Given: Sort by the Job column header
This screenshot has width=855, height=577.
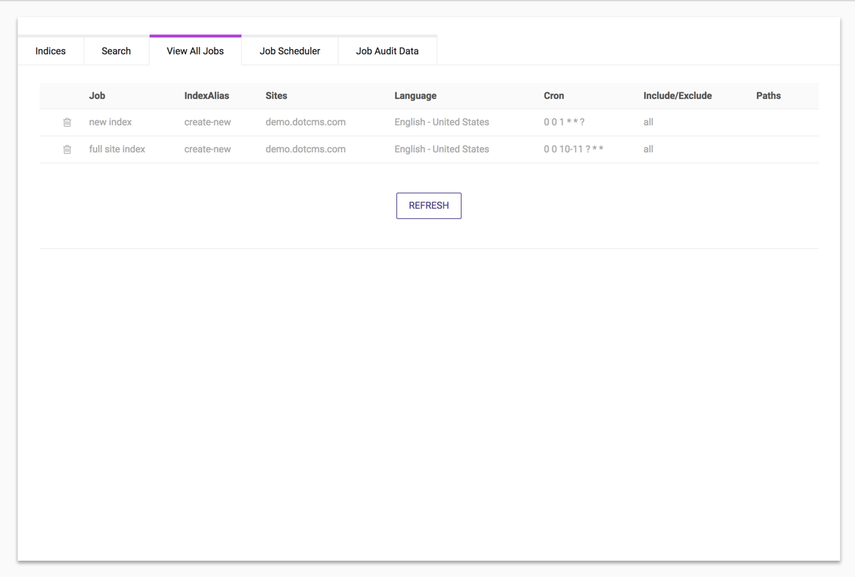Looking at the screenshot, I should (x=97, y=95).
